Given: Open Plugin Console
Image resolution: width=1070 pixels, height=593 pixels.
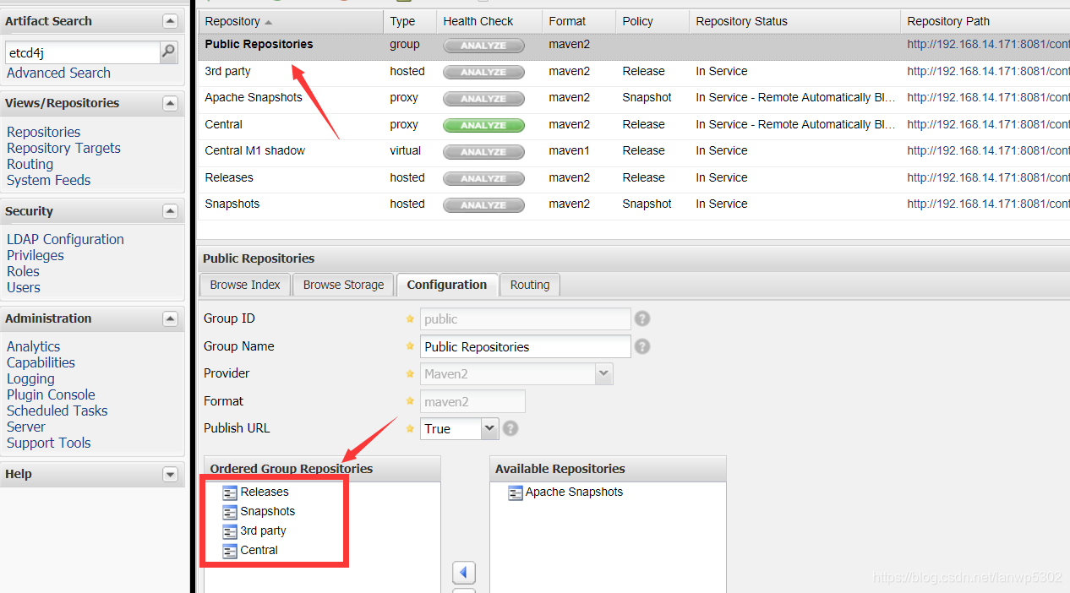Looking at the screenshot, I should coord(51,394).
